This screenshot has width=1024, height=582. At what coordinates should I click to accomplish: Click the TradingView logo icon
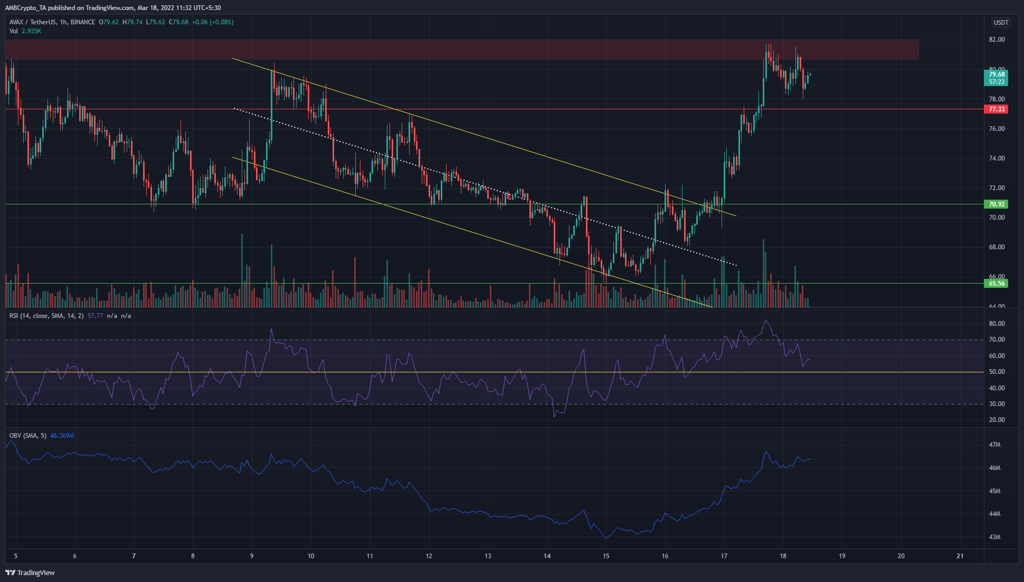pyautogui.click(x=10, y=572)
